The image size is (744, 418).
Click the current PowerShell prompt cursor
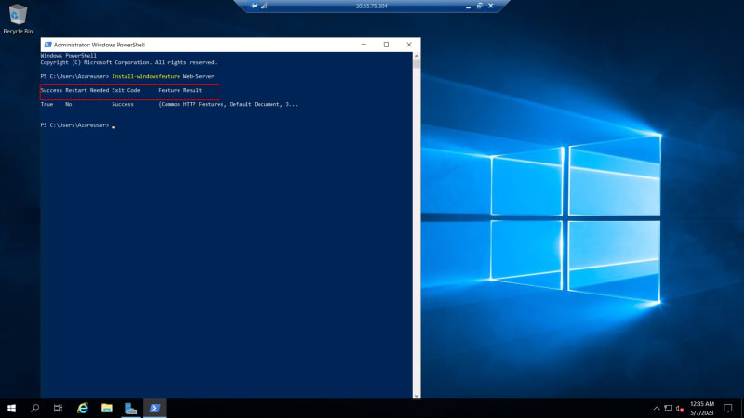[x=113, y=126]
